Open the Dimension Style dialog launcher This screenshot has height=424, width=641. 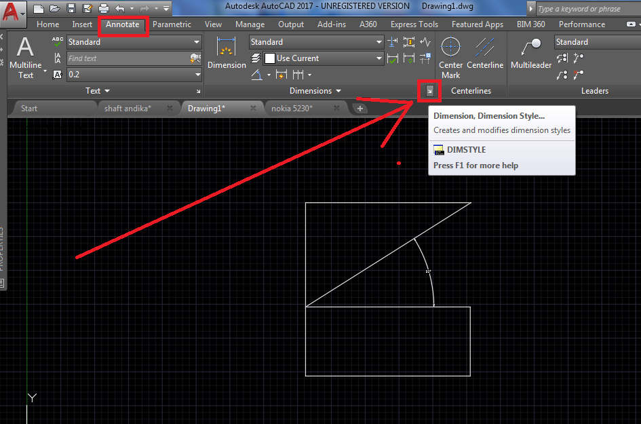pyautogui.click(x=429, y=90)
